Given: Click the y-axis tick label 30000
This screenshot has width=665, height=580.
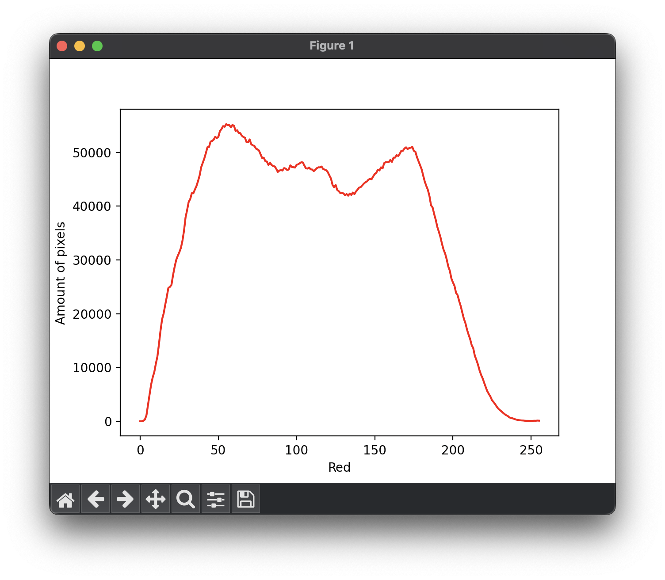Looking at the screenshot, I should 92,260.
